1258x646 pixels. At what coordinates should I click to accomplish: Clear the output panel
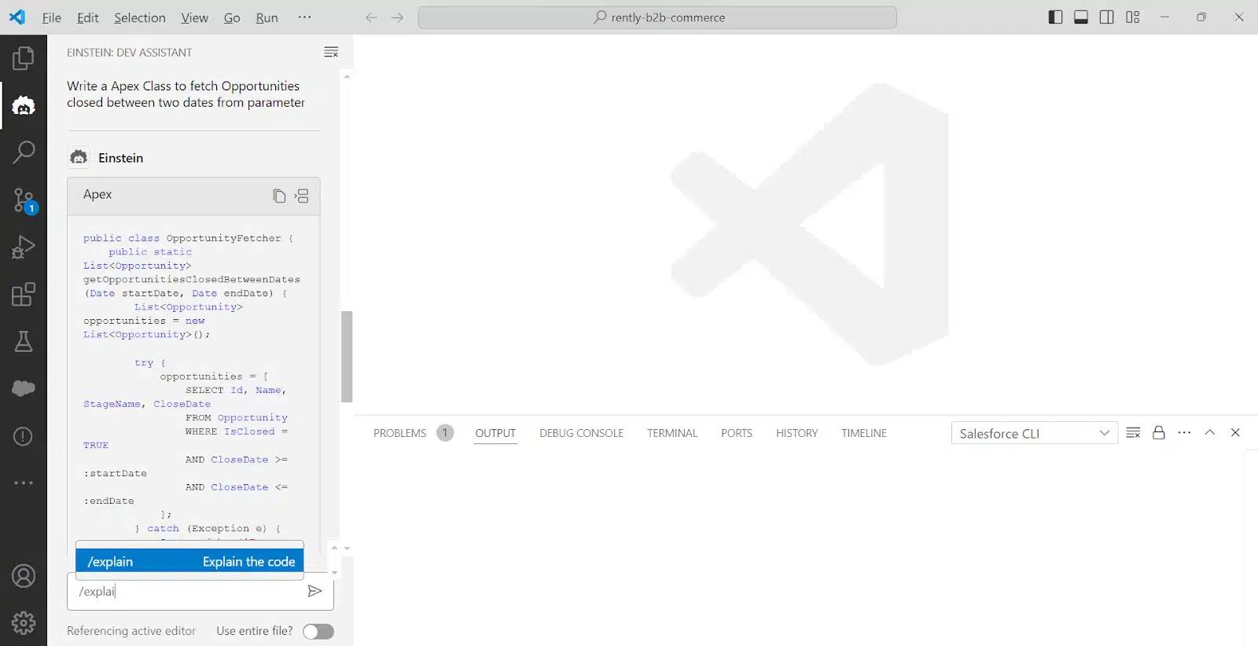(x=1133, y=433)
